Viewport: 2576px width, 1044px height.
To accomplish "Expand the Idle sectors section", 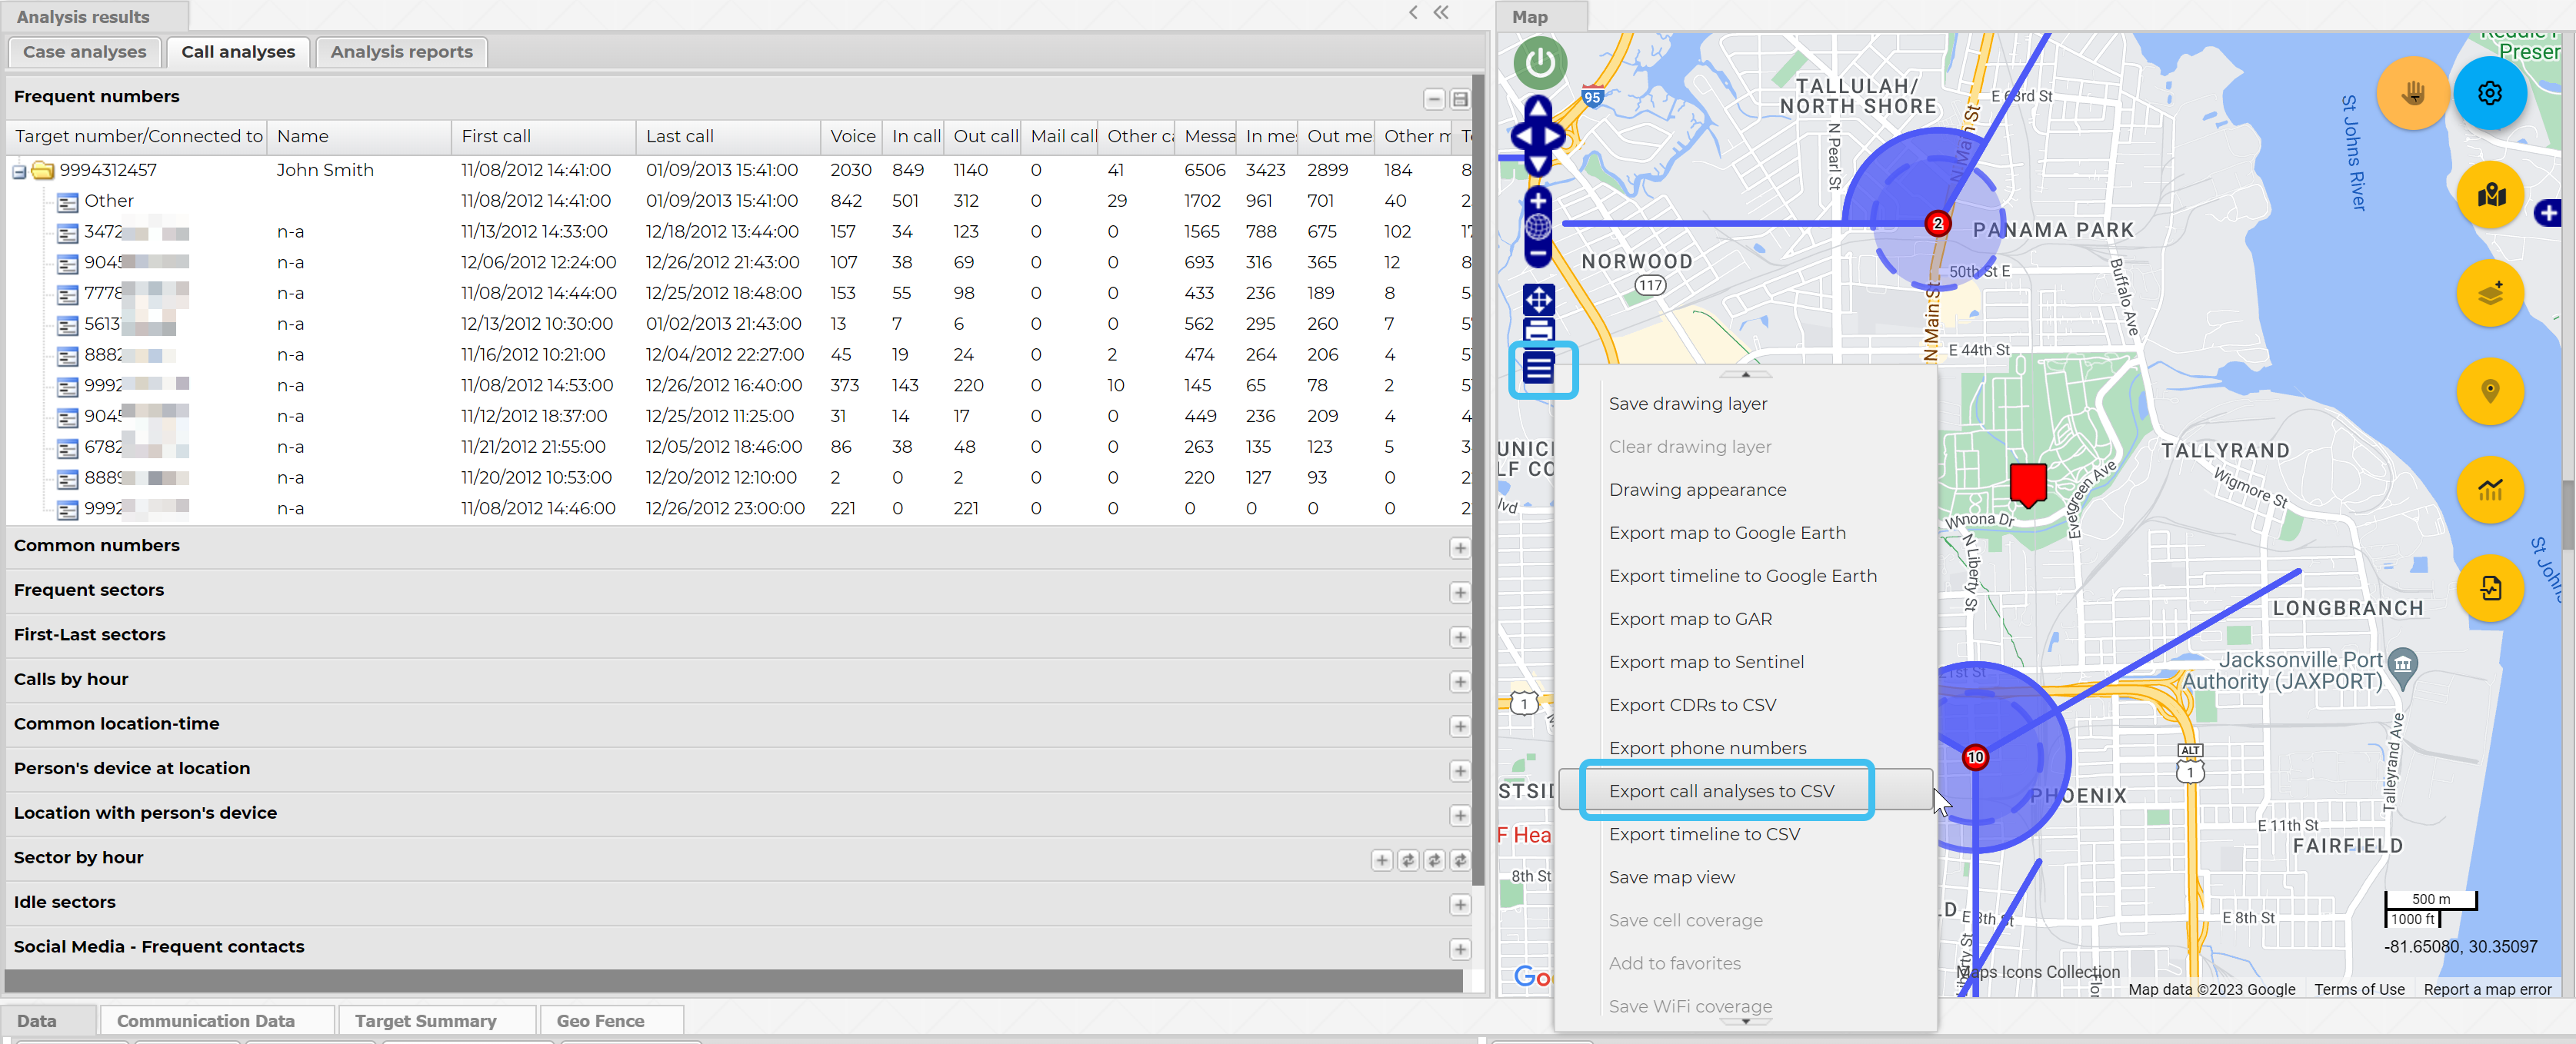I will (x=1459, y=904).
